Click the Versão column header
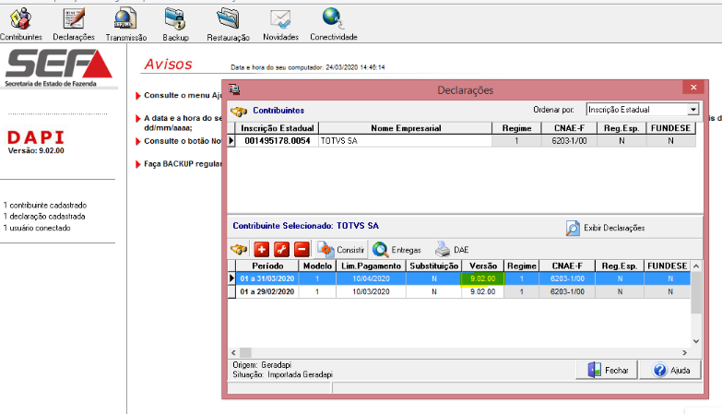 (482, 266)
